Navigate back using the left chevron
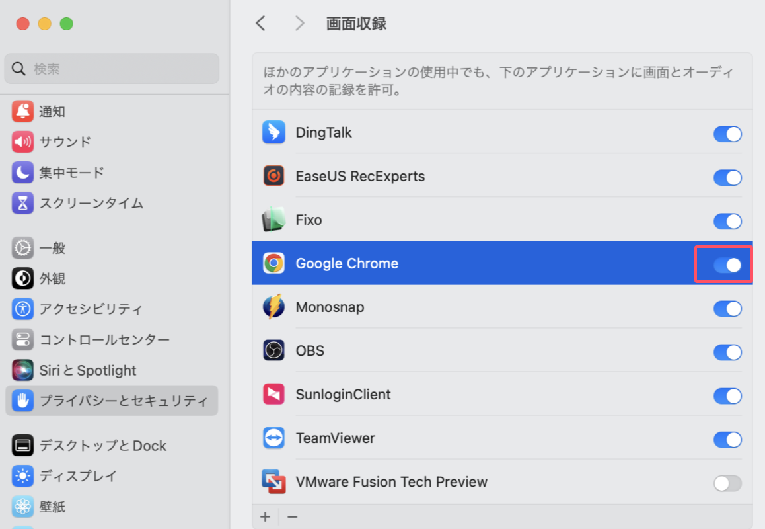Image resolution: width=765 pixels, height=529 pixels. click(260, 23)
